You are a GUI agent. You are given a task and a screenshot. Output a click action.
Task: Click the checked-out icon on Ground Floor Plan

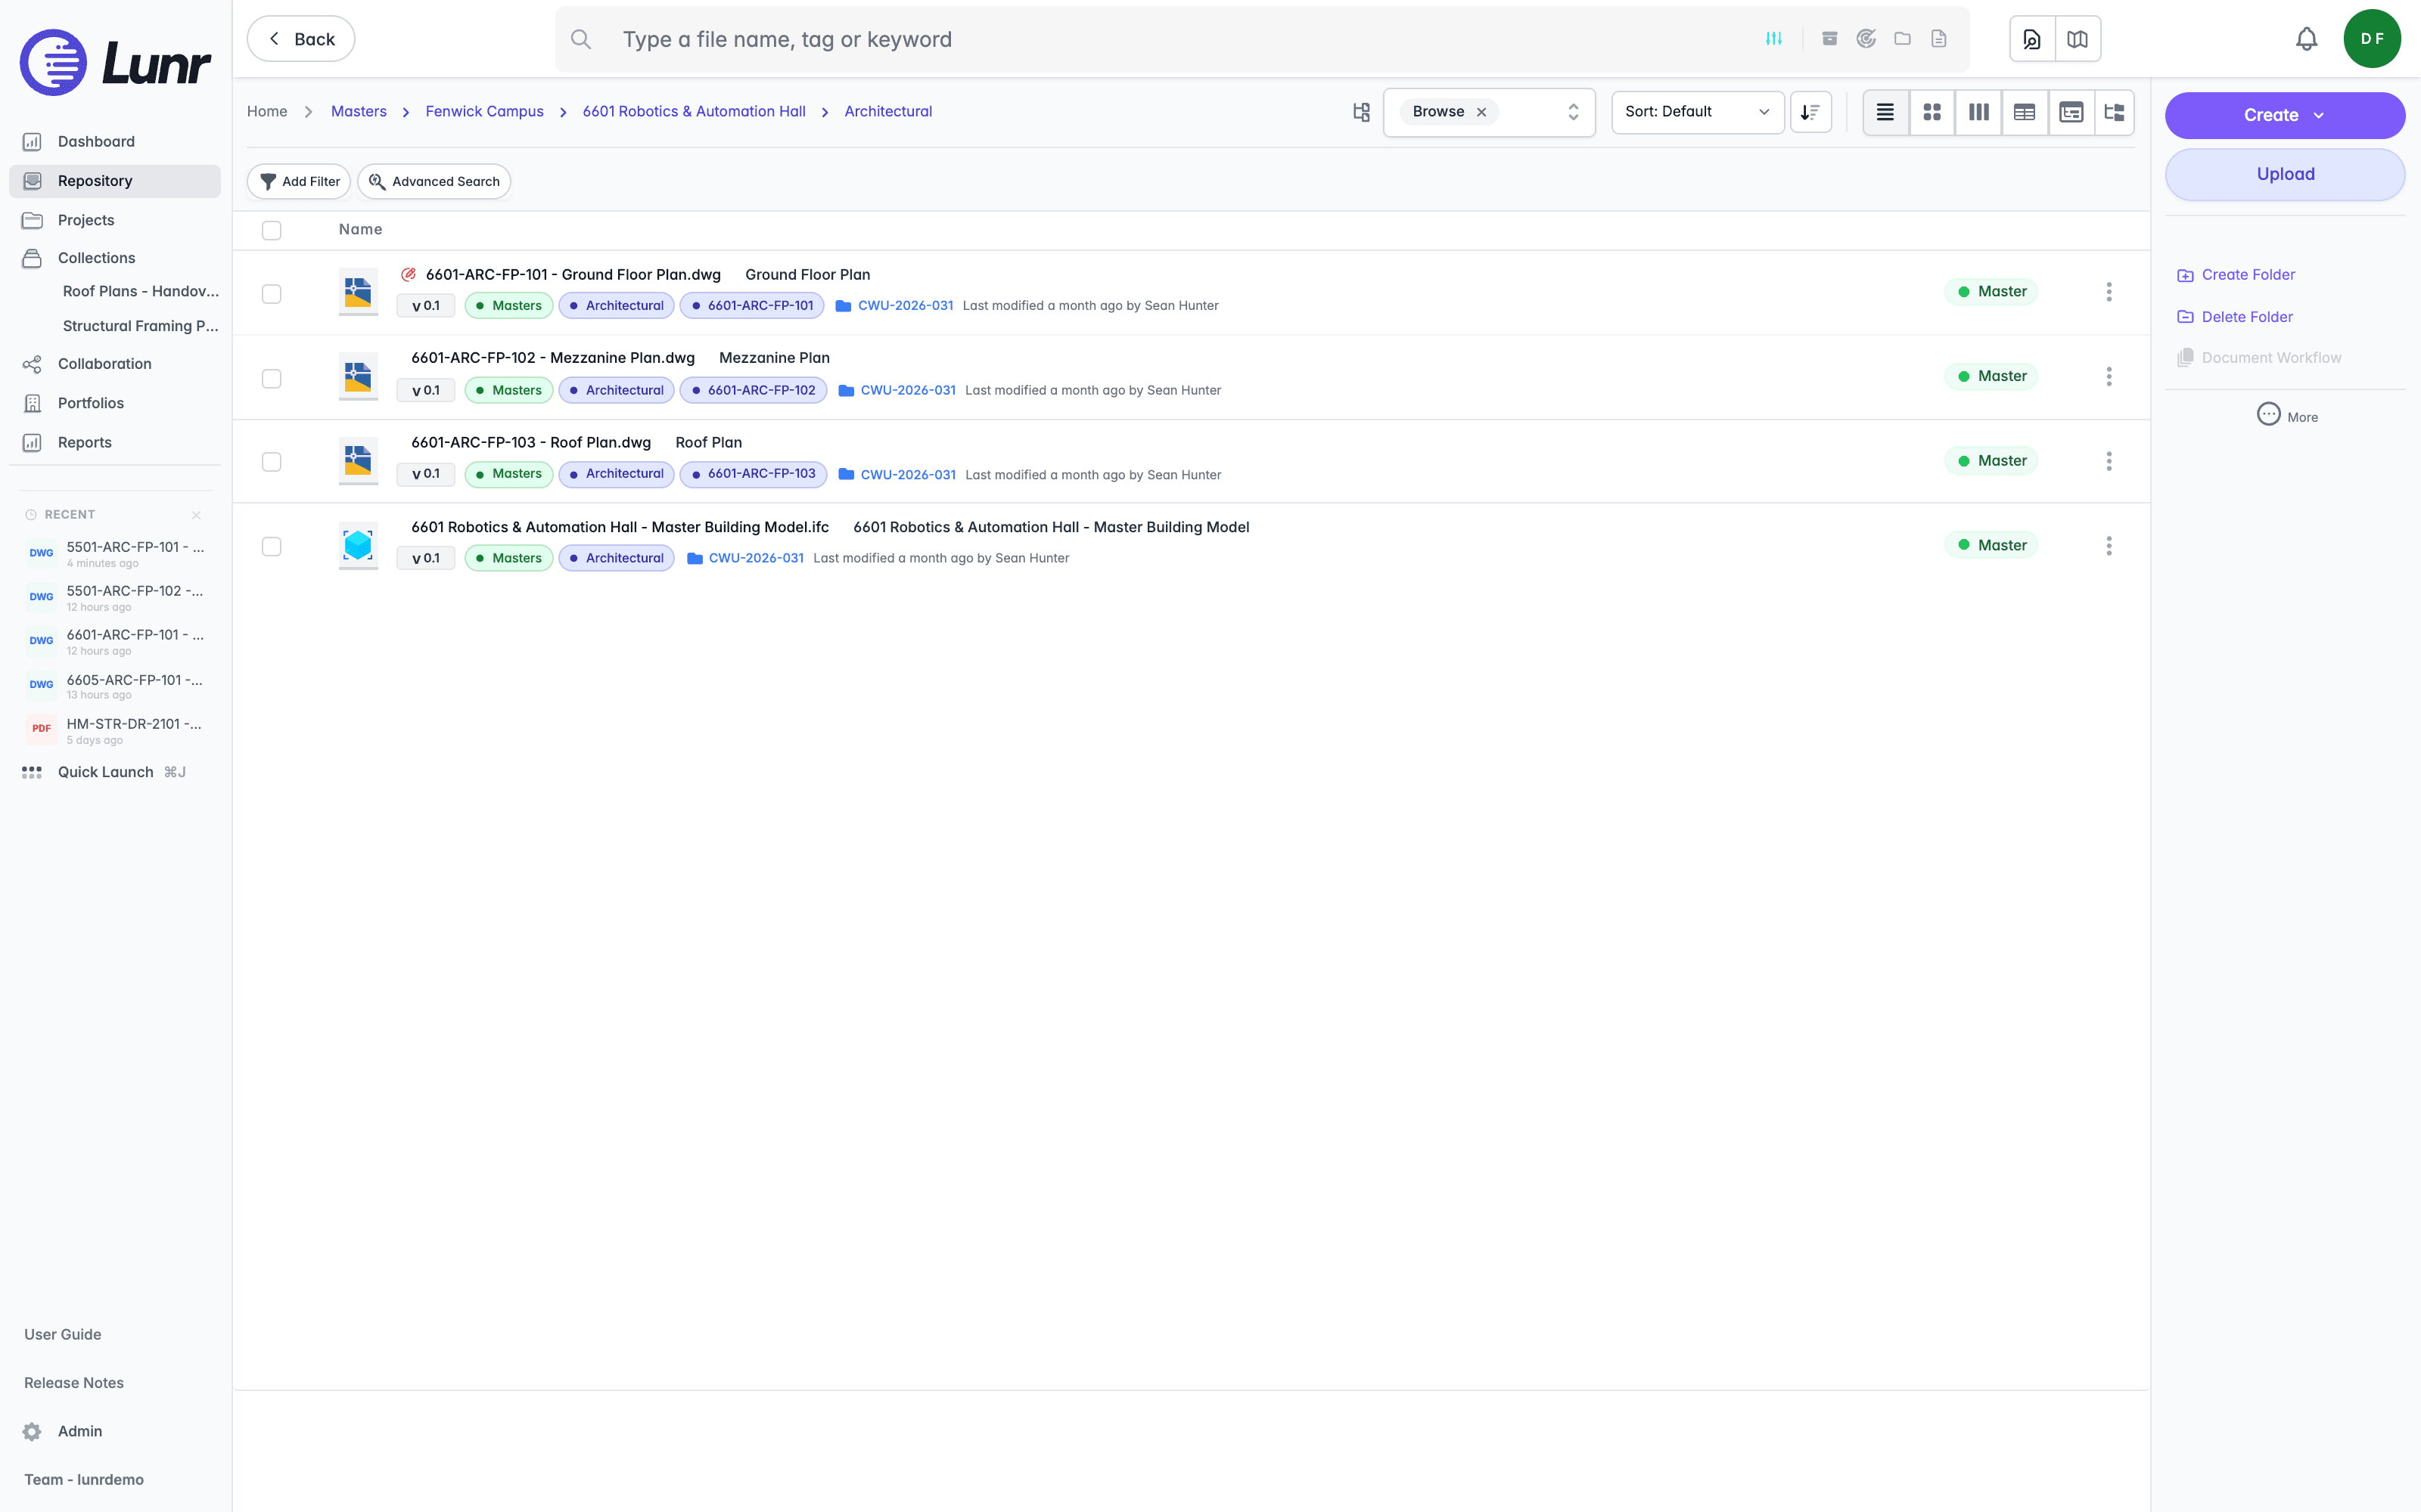point(409,274)
